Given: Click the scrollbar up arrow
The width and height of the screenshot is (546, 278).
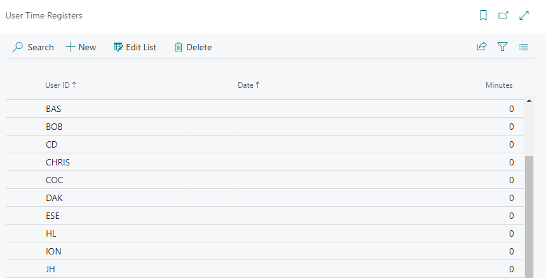Looking at the screenshot, I should tap(529, 101).
